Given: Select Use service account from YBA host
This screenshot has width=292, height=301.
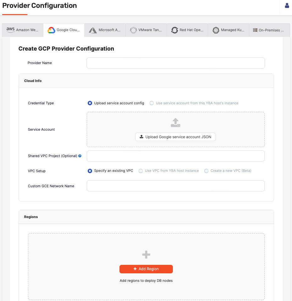Looking at the screenshot, I should click(152, 103).
